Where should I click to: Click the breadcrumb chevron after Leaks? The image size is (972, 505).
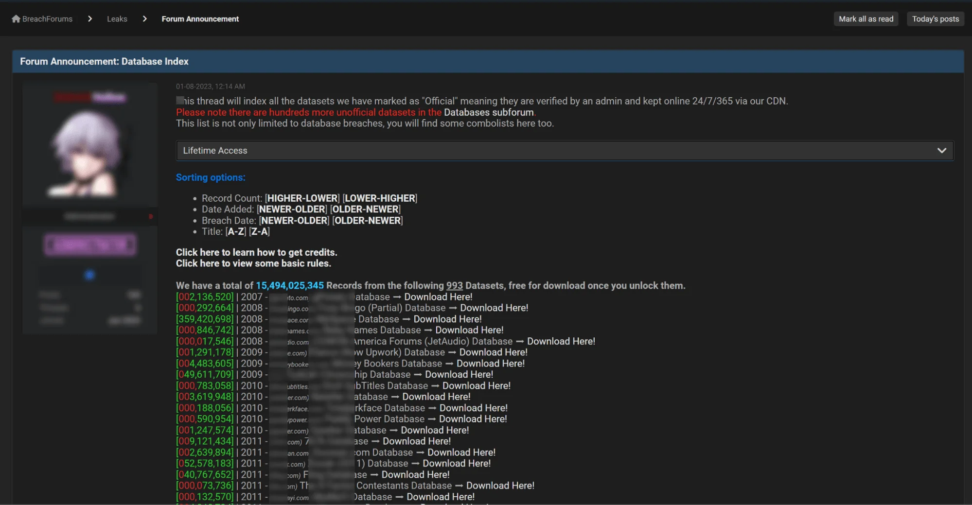[144, 19]
